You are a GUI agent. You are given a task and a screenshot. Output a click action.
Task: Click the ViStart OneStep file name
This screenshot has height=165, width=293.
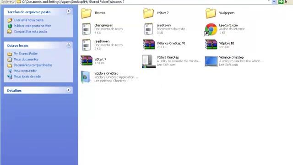tap(168, 57)
